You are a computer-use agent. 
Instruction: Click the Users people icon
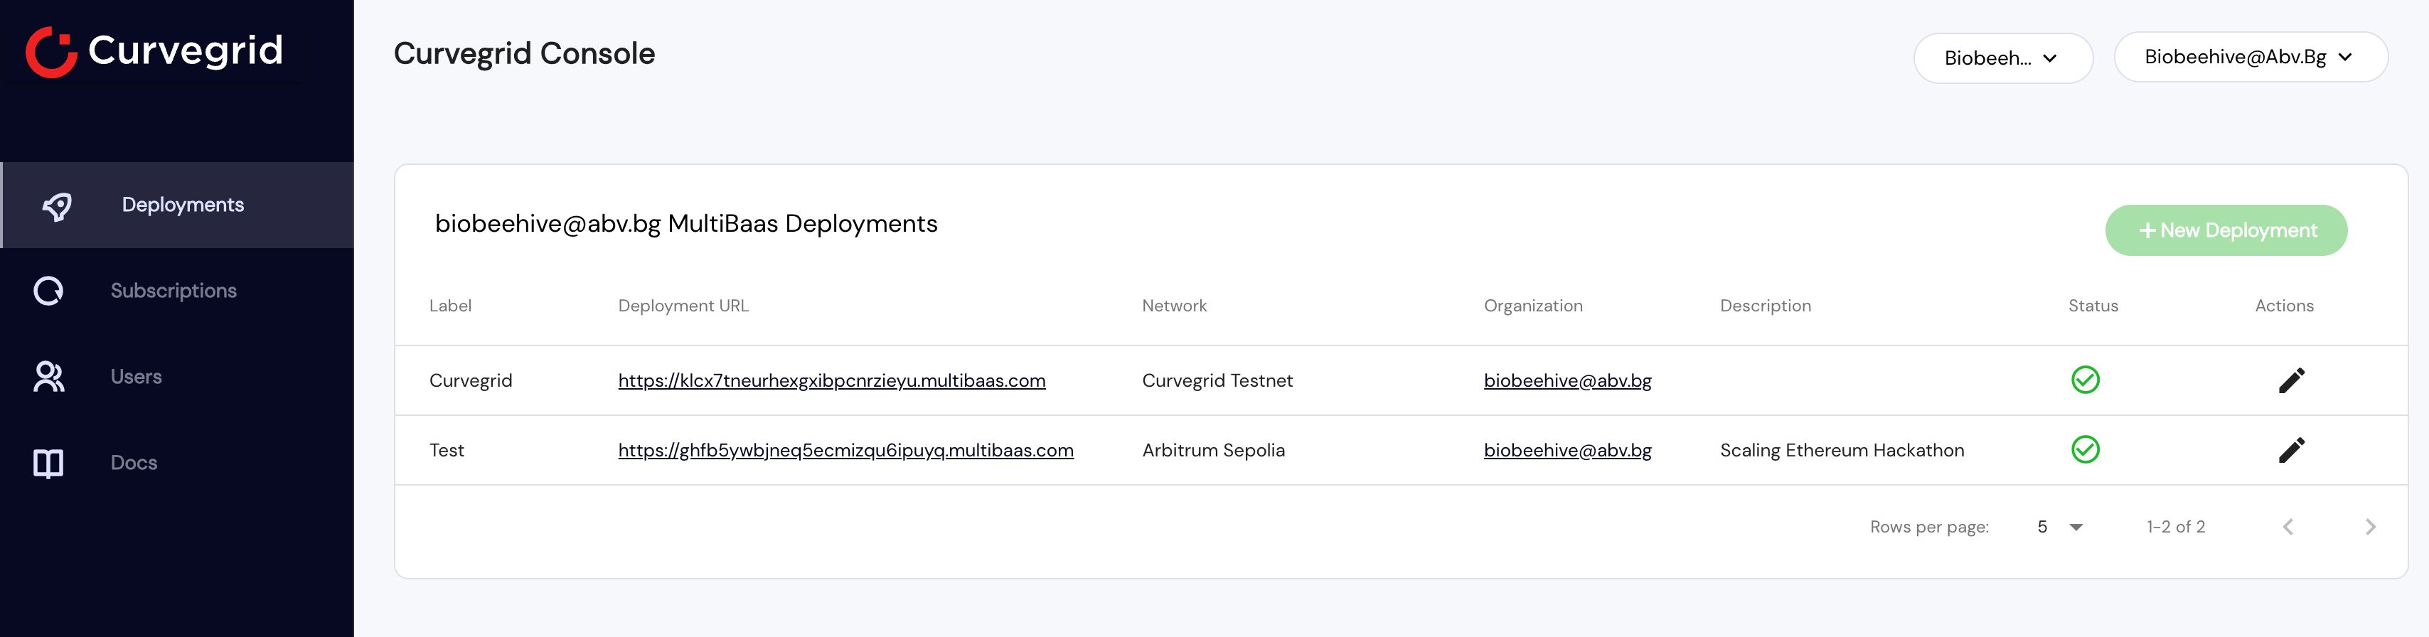48,377
